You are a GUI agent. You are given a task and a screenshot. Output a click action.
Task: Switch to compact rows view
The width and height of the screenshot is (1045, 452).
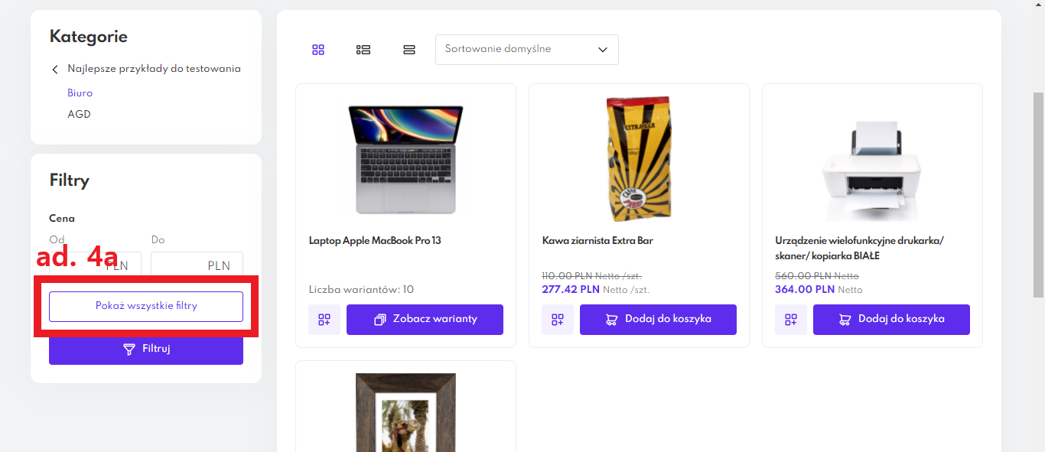coord(409,50)
